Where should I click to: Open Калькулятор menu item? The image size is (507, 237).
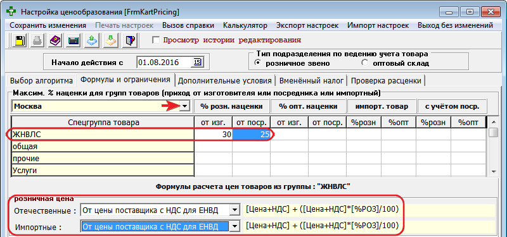pyautogui.click(x=245, y=25)
